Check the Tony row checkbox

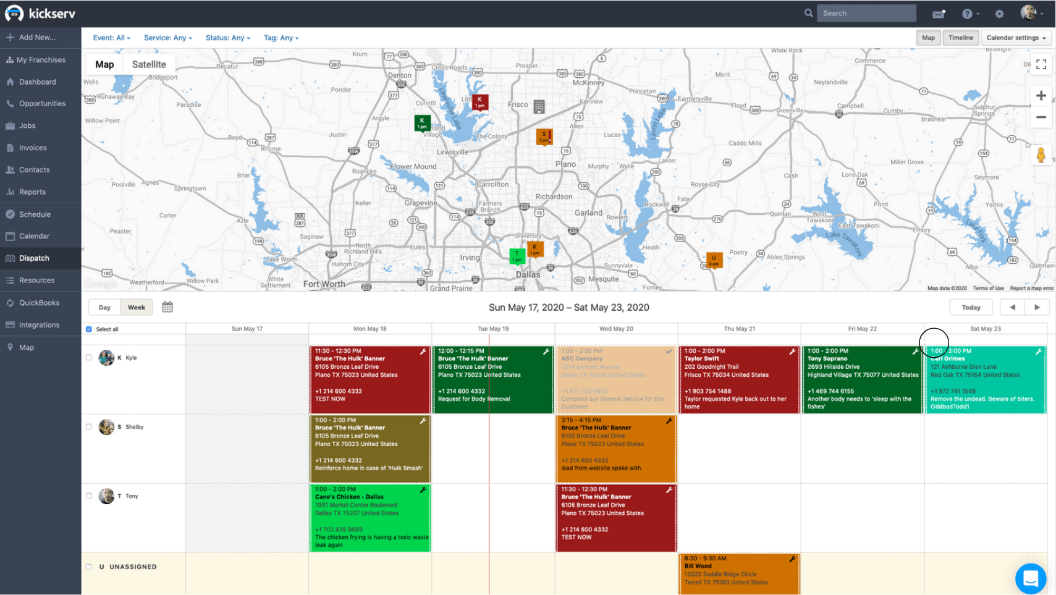[x=89, y=496]
